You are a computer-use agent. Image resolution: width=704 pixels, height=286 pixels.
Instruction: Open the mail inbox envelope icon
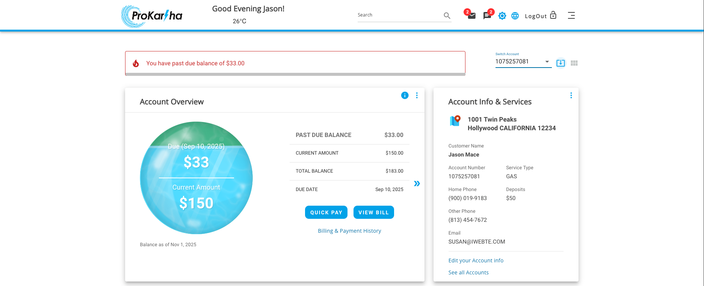coord(471,16)
